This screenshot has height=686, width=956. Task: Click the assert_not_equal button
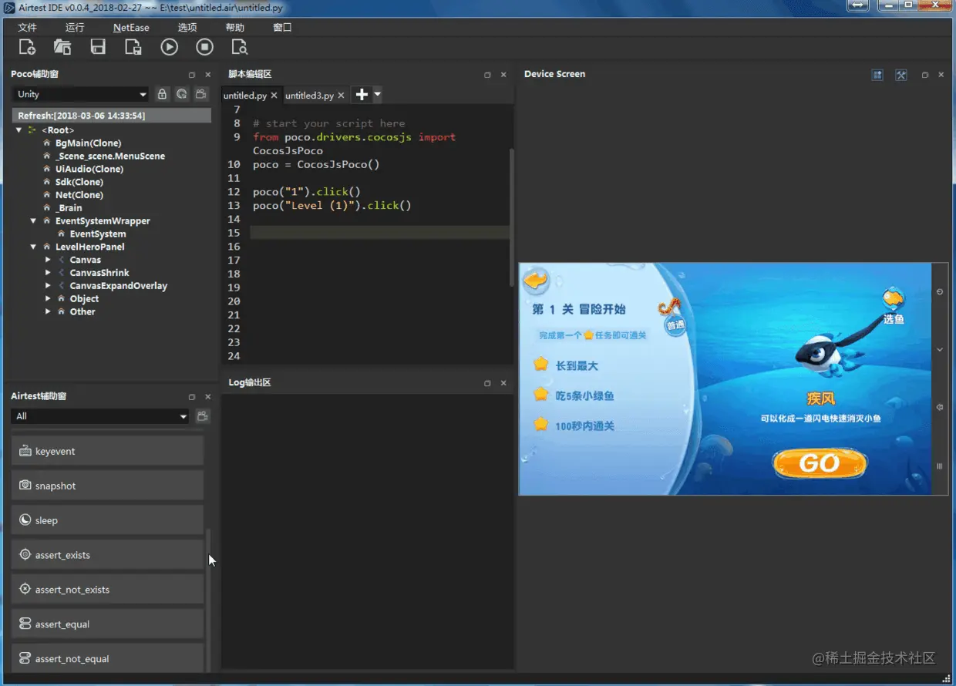107,657
